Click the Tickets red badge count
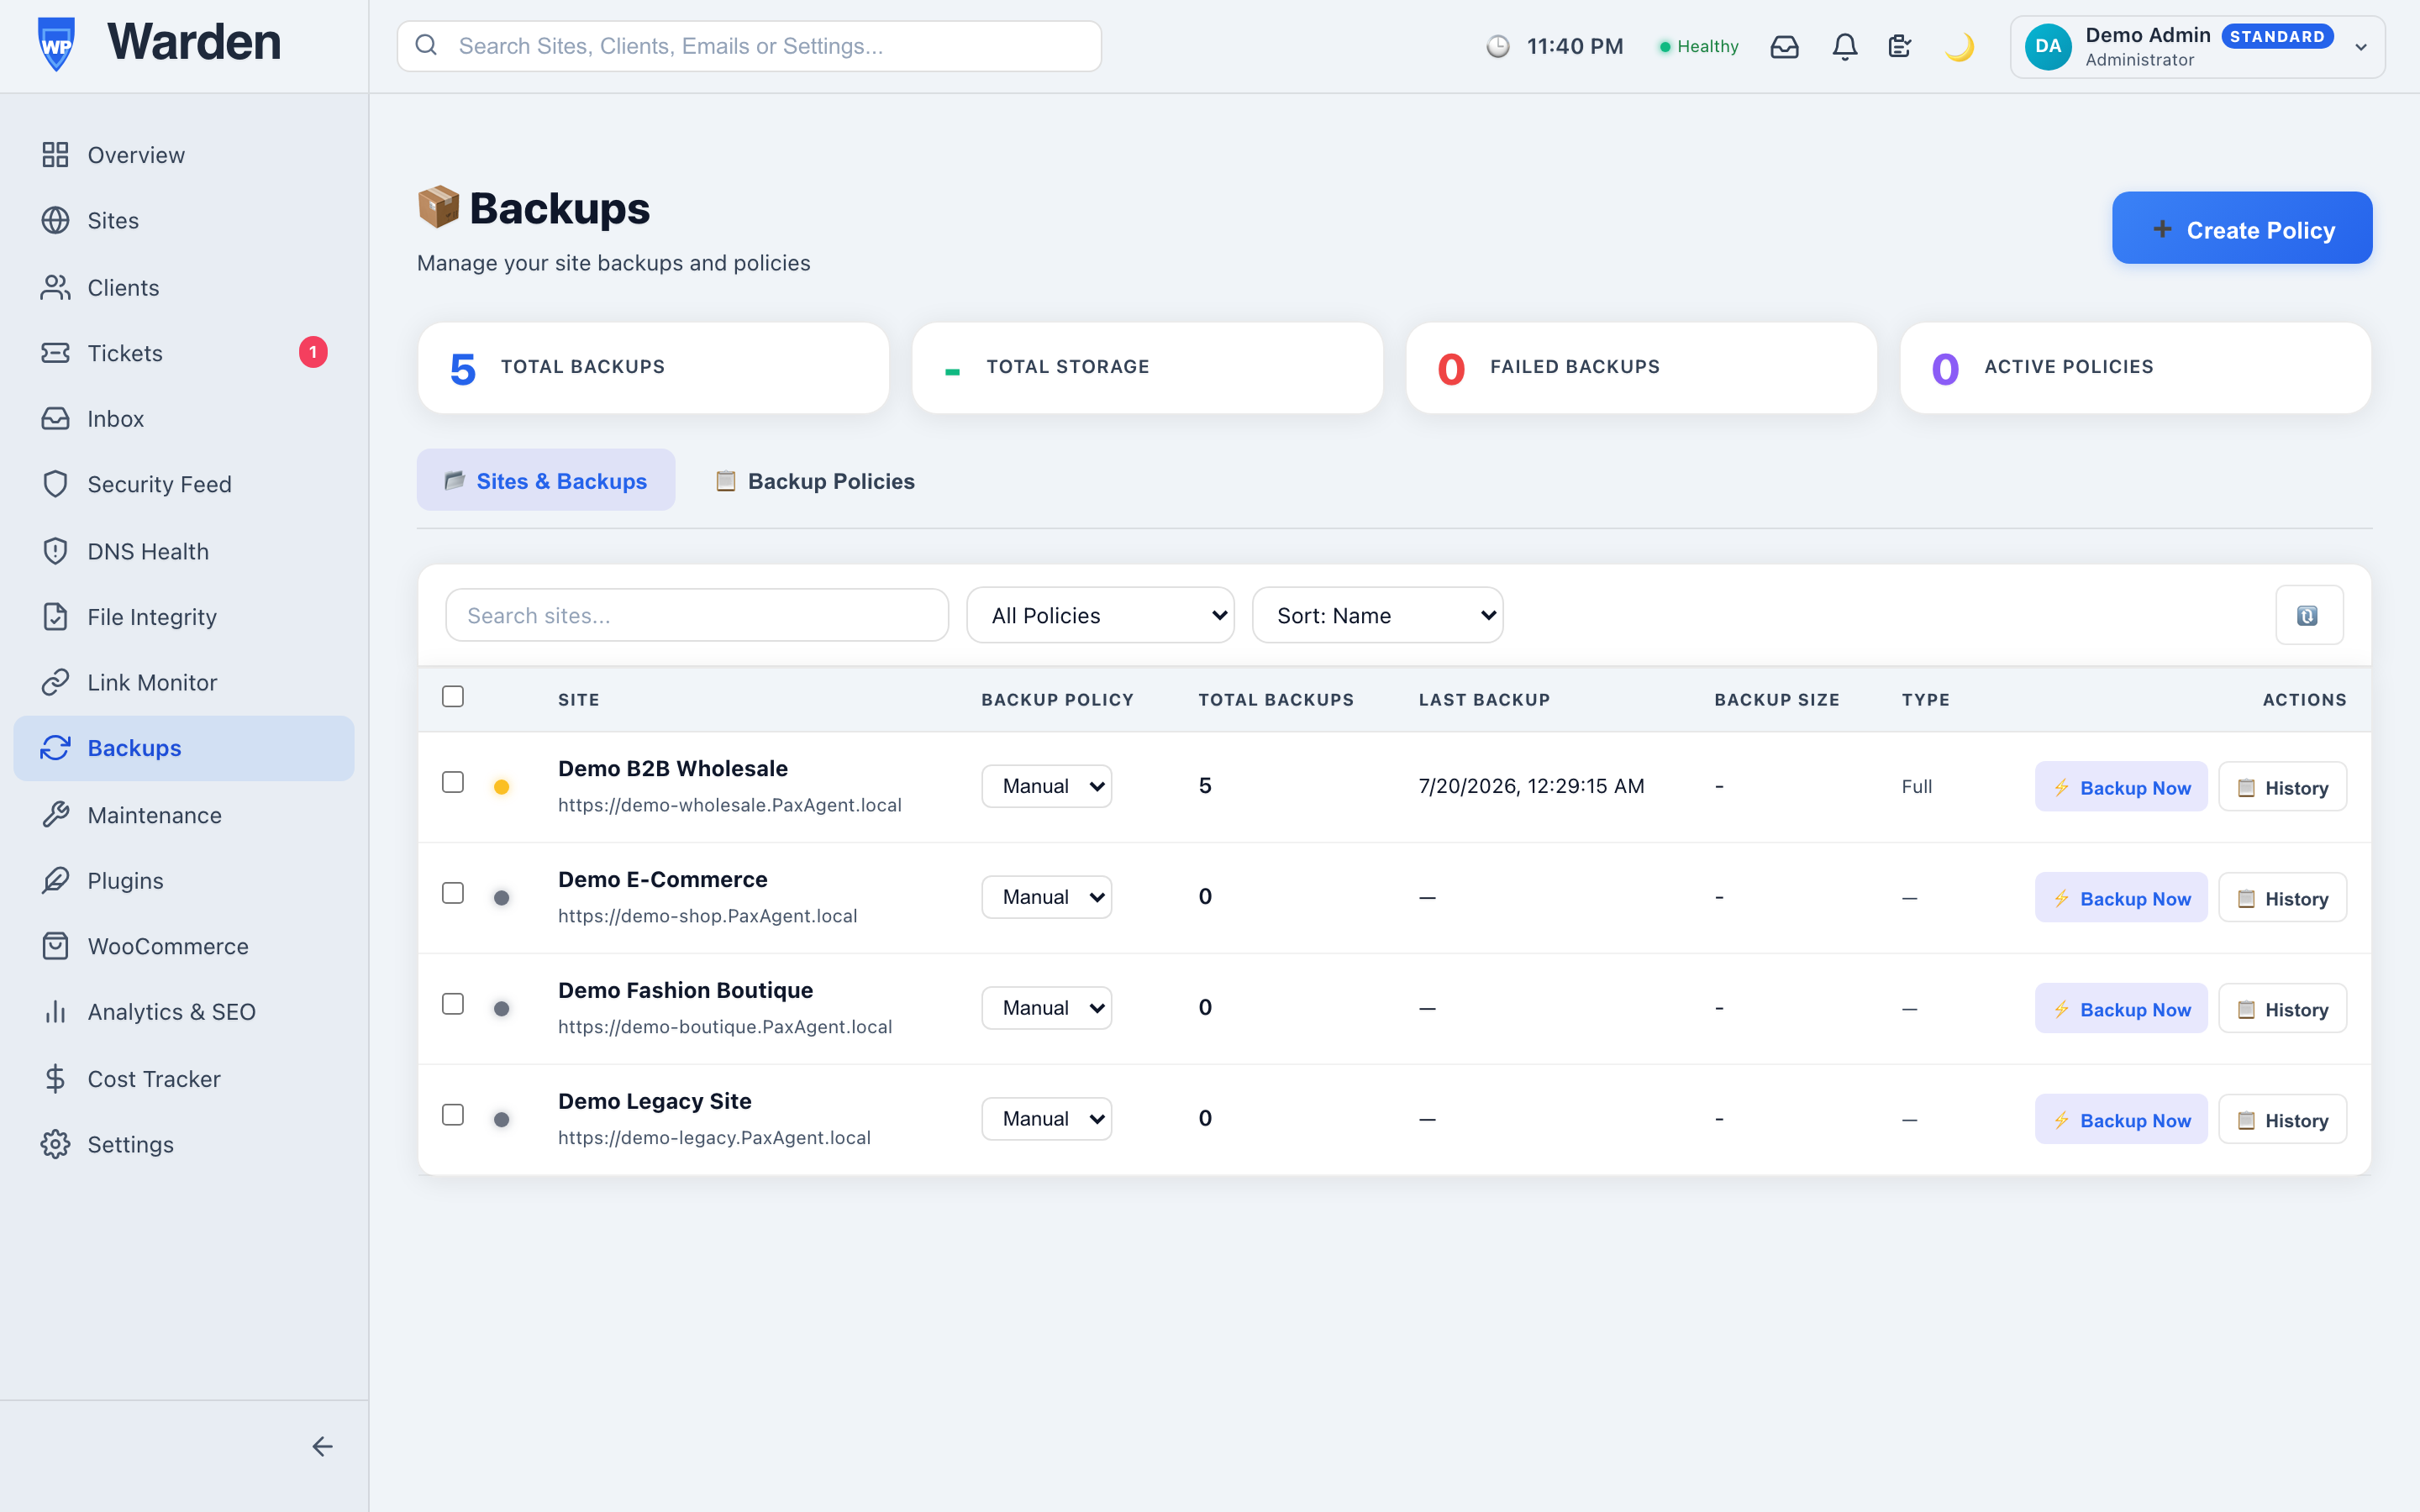This screenshot has width=2420, height=1512. pyautogui.click(x=313, y=352)
